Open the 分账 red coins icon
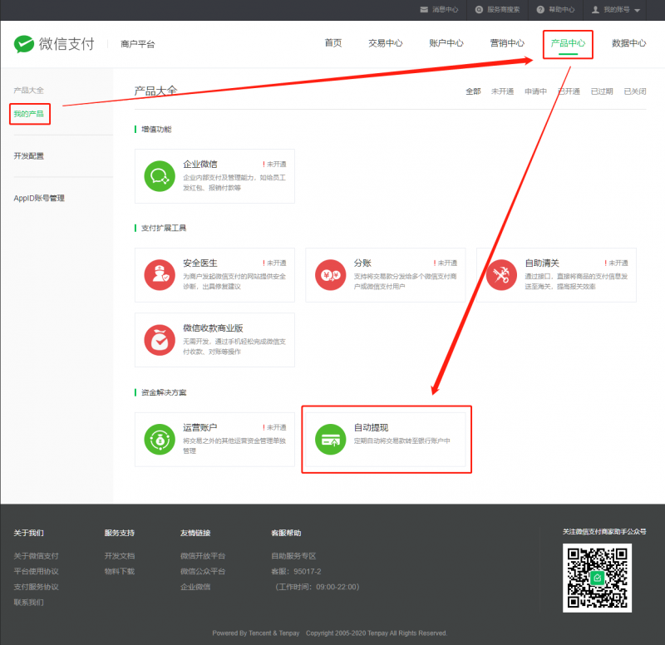The image size is (665, 645). (x=330, y=275)
